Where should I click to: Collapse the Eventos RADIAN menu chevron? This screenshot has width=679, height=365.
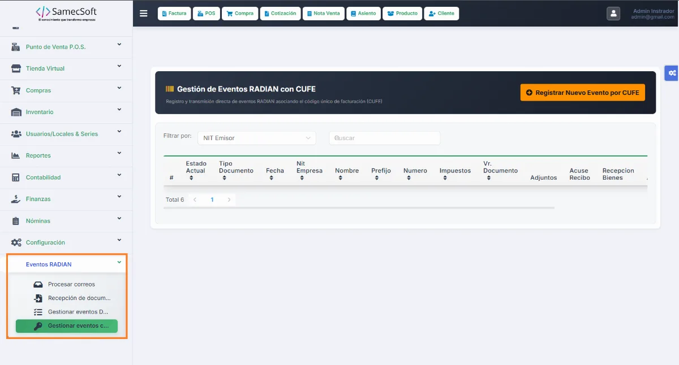[x=119, y=262]
